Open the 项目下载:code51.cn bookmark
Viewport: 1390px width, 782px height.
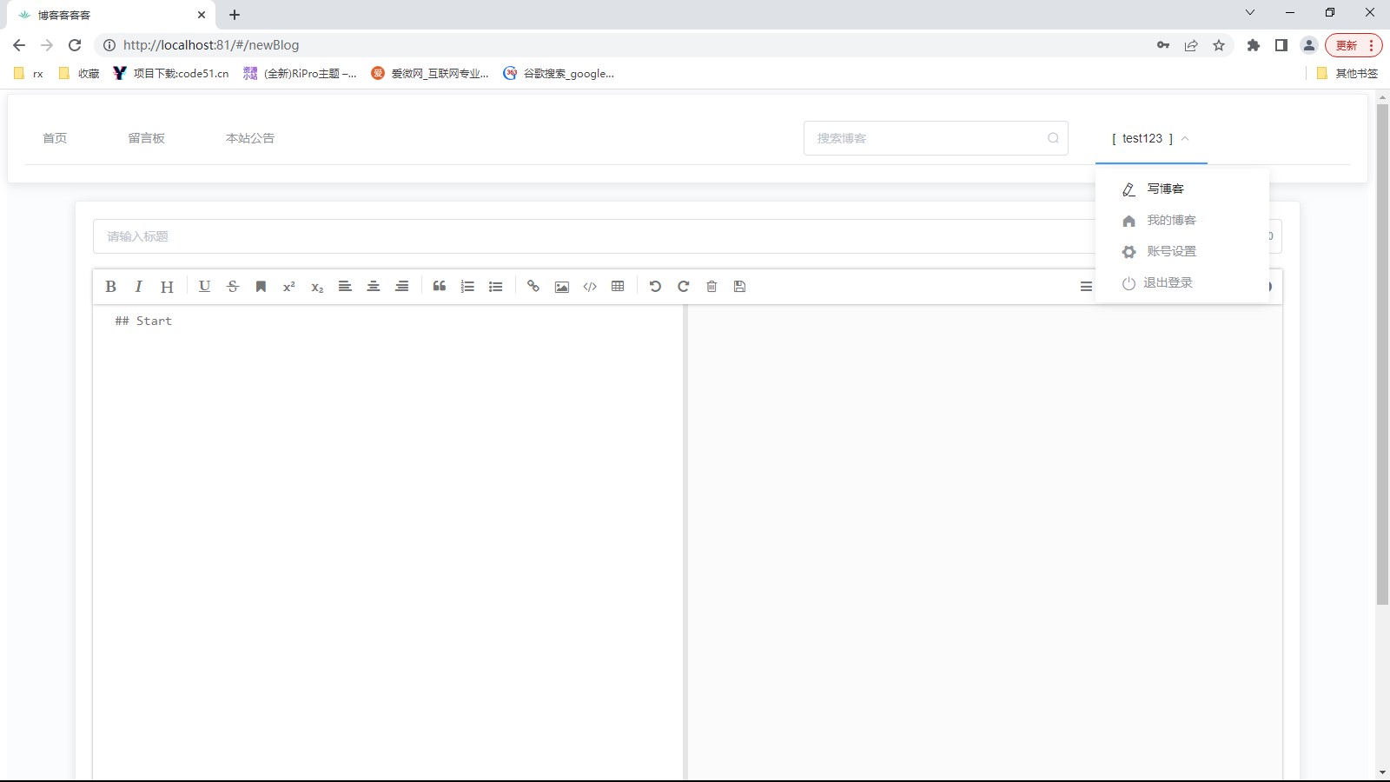point(171,74)
